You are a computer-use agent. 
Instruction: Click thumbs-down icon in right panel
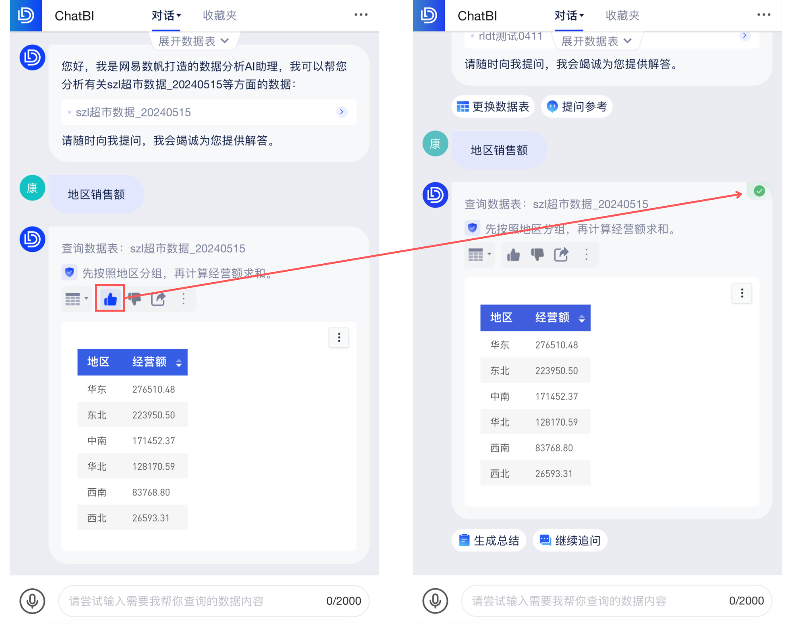(537, 254)
